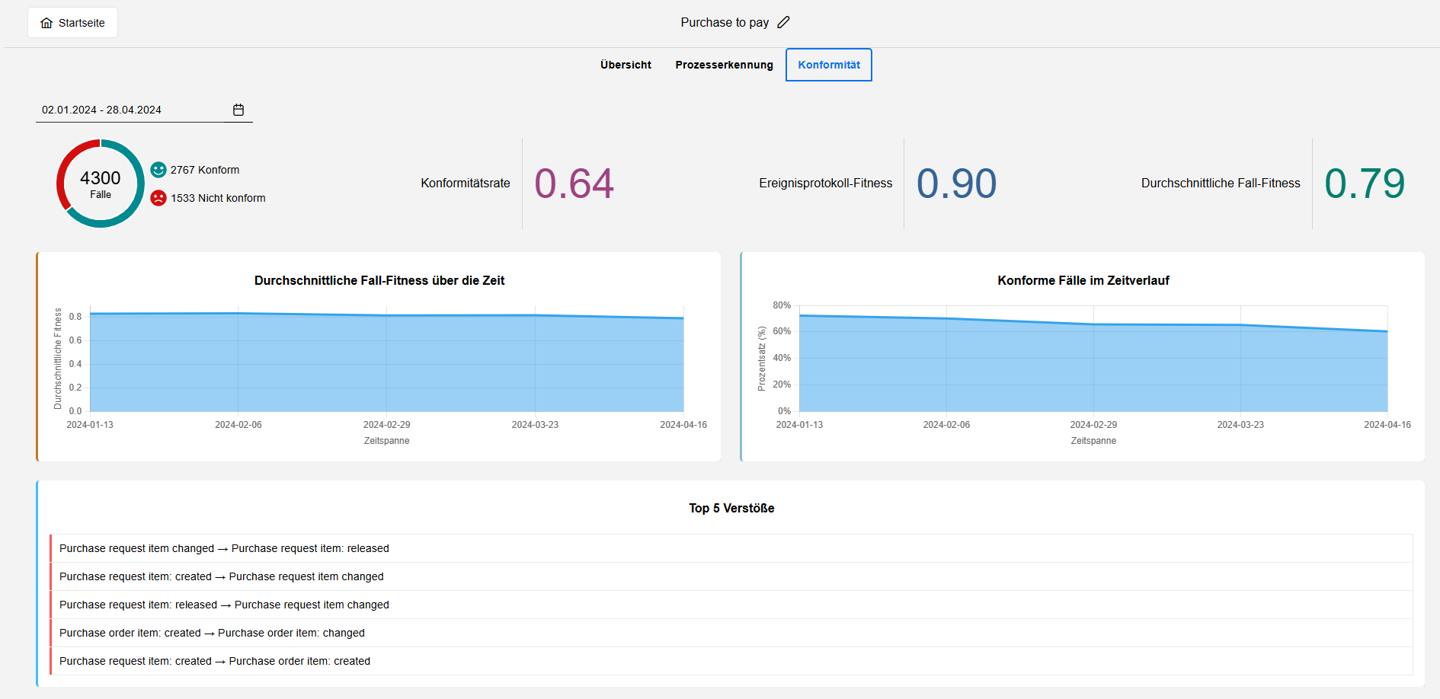Click the 4300 Fälle donut chart
Viewport: 1440px width, 699px height.
(x=100, y=184)
